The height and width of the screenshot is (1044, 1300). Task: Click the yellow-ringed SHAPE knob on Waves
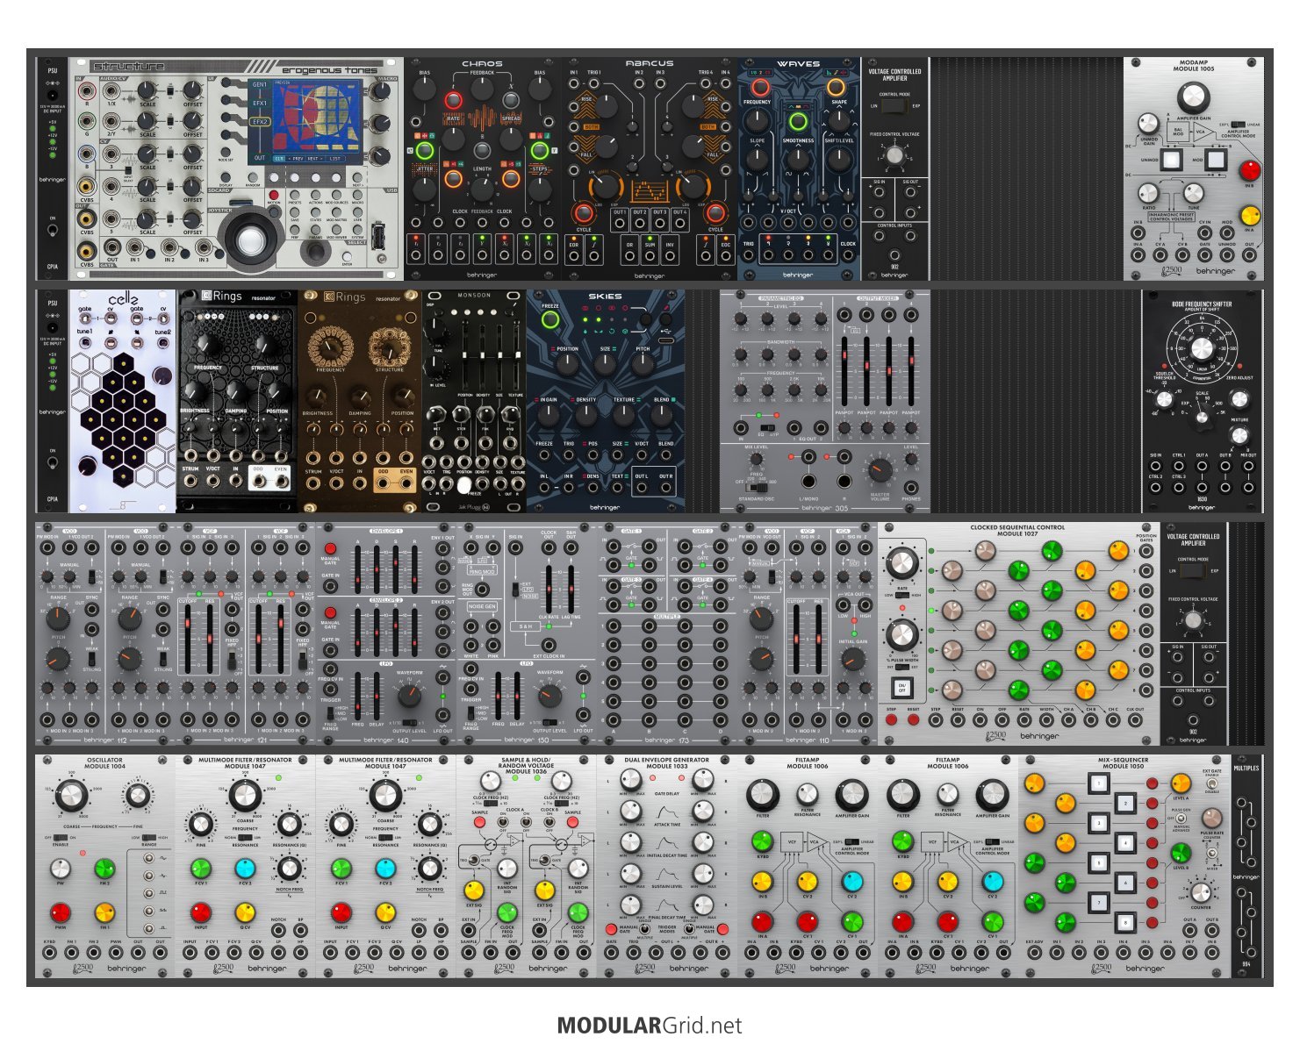pyautogui.click(x=837, y=87)
